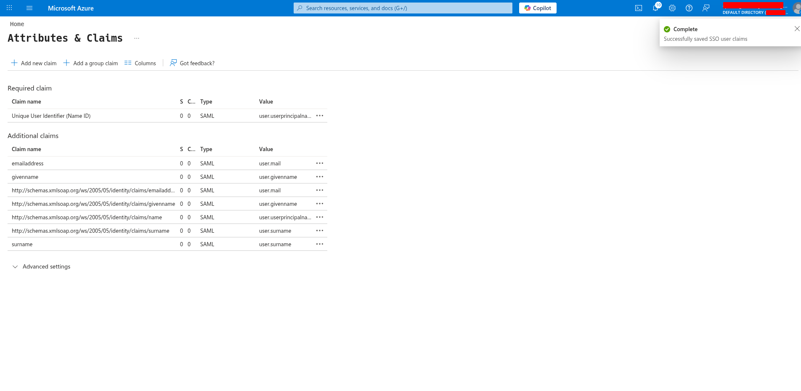Viewport: 801px width, 391px height.
Task: Open more options for claims/name URL row
Action: (320, 217)
